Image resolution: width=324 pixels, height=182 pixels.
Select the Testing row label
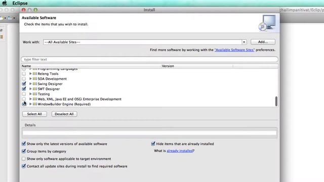click(x=44, y=94)
